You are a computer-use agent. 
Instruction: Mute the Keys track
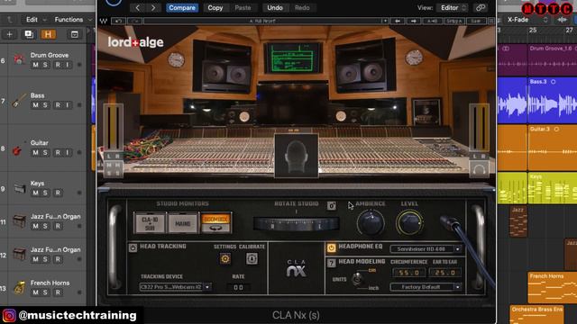pyautogui.click(x=35, y=193)
